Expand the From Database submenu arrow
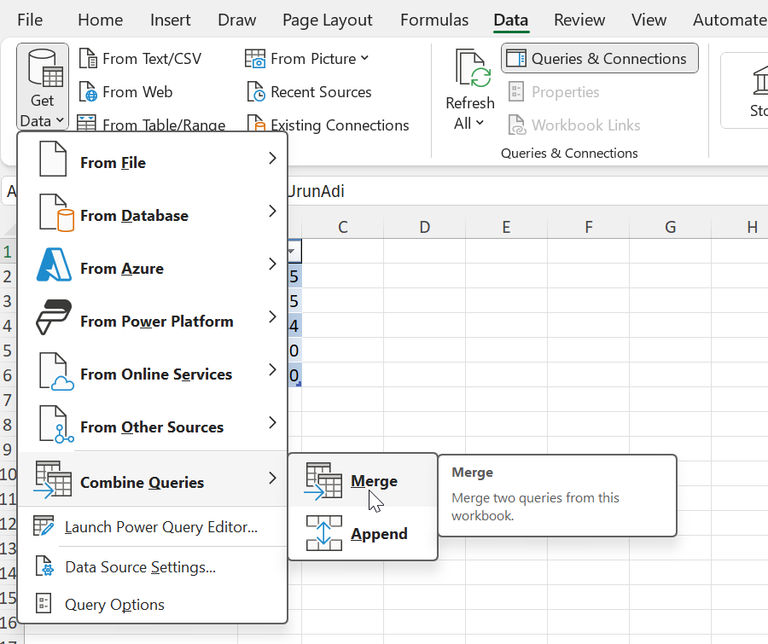This screenshot has height=644, width=768. pyautogui.click(x=272, y=212)
